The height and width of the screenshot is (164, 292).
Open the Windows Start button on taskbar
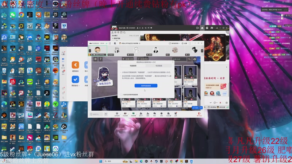[101, 161]
